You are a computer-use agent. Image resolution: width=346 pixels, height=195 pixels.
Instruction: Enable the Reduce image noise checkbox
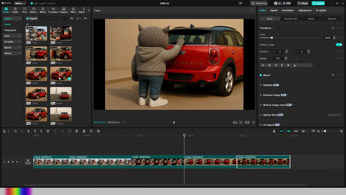261,105
